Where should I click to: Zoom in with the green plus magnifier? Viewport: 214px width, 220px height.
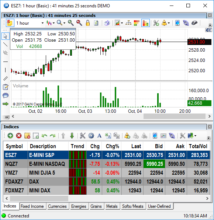(x=71, y=23)
